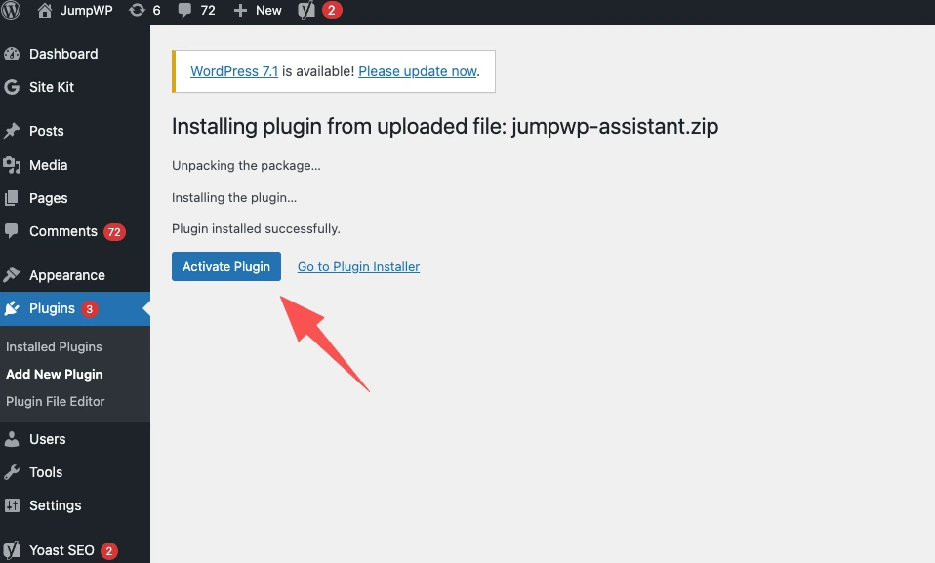Click the Unpacking the package text
The height and width of the screenshot is (563, 935).
click(x=246, y=166)
